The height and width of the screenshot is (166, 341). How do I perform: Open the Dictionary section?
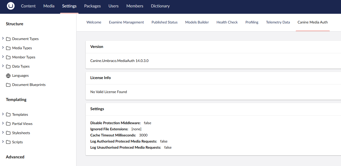pyautogui.click(x=160, y=6)
